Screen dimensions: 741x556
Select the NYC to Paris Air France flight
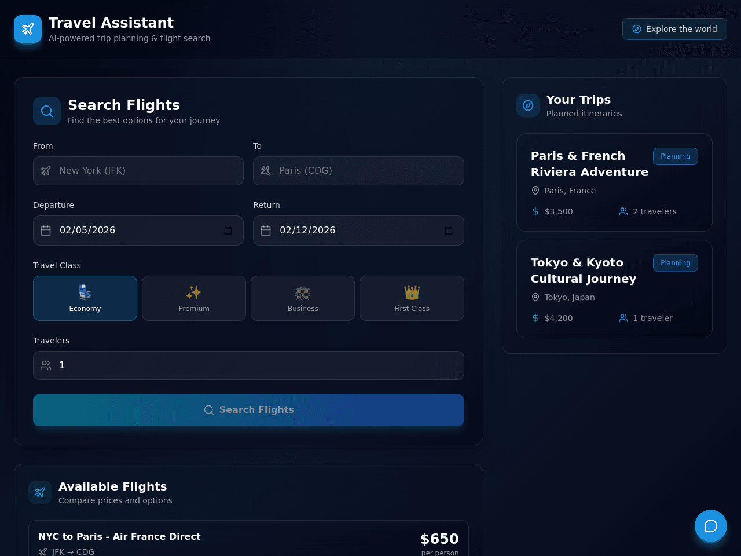[x=248, y=539]
